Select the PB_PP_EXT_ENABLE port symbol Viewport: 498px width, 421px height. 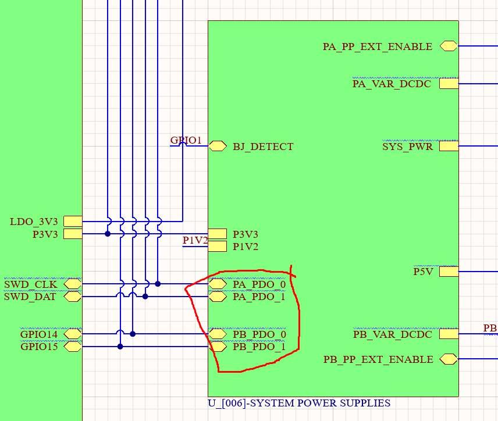(449, 359)
